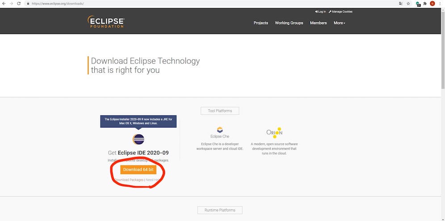
Task: Click 'Get Eclipse IDE 2020-09' heading
Action: click(x=138, y=153)
